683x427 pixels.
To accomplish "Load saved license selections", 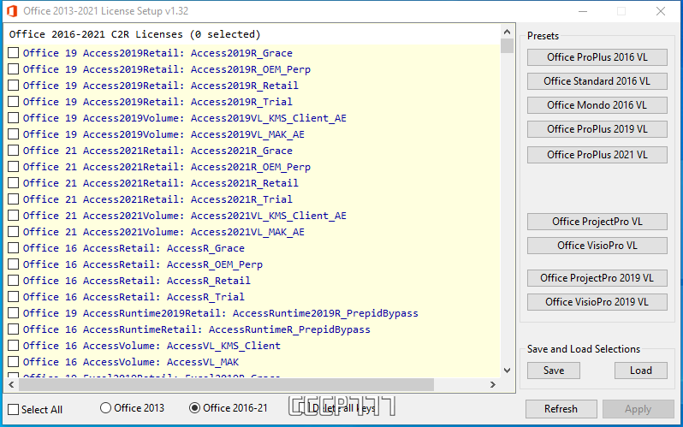I will click(640, 371).
